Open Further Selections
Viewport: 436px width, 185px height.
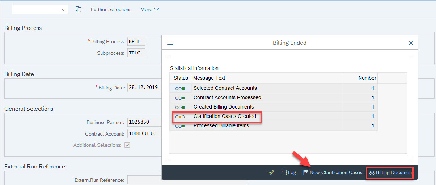click(111, 9)
